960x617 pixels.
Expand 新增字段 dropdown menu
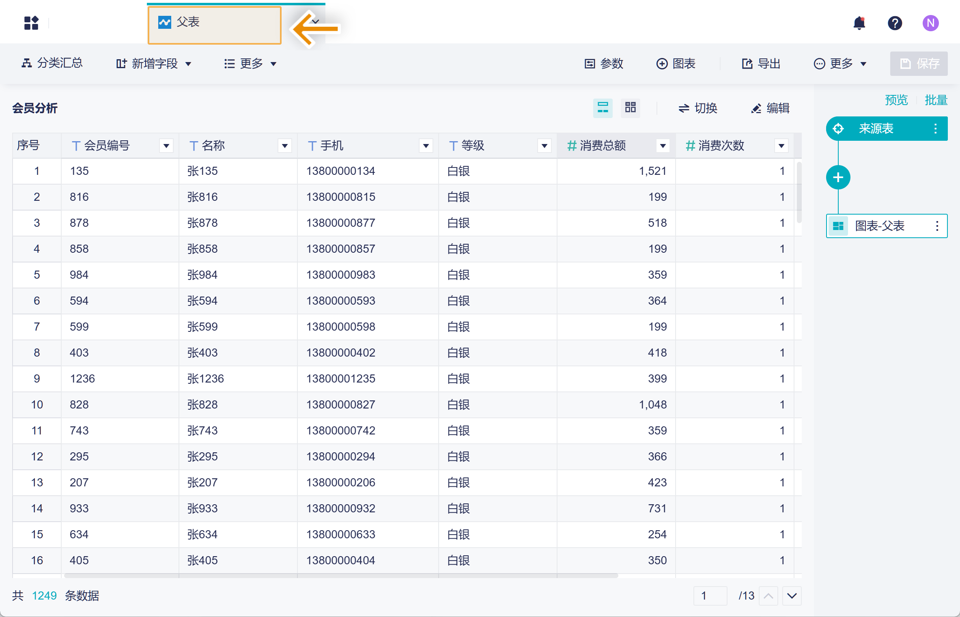coord(154,64)
